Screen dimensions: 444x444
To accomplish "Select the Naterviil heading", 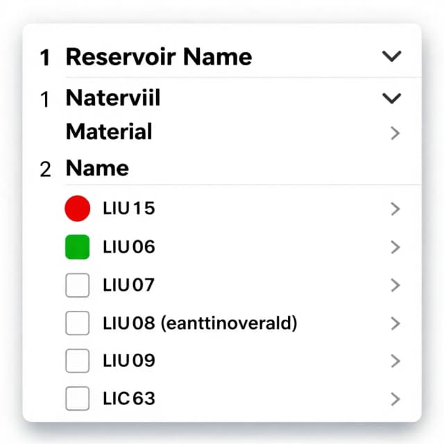I will coord(113,98).
